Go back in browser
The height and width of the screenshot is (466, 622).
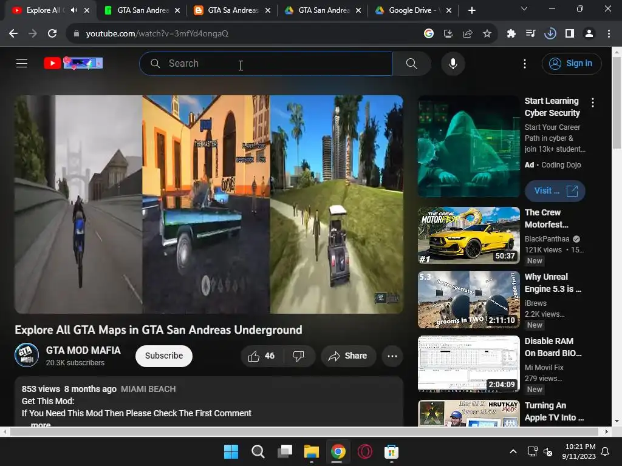tap(13, 34)
